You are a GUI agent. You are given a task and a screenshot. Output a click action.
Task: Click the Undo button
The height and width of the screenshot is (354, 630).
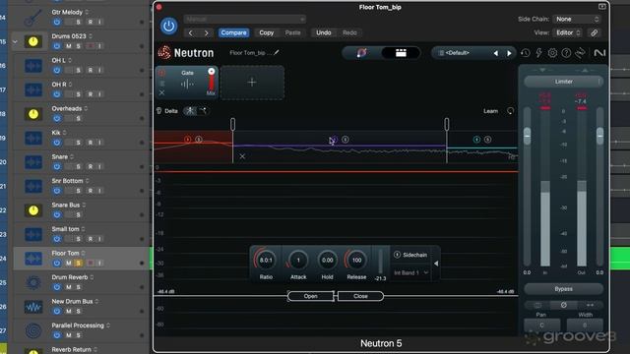pyautogui.click(x=324, y=32)
